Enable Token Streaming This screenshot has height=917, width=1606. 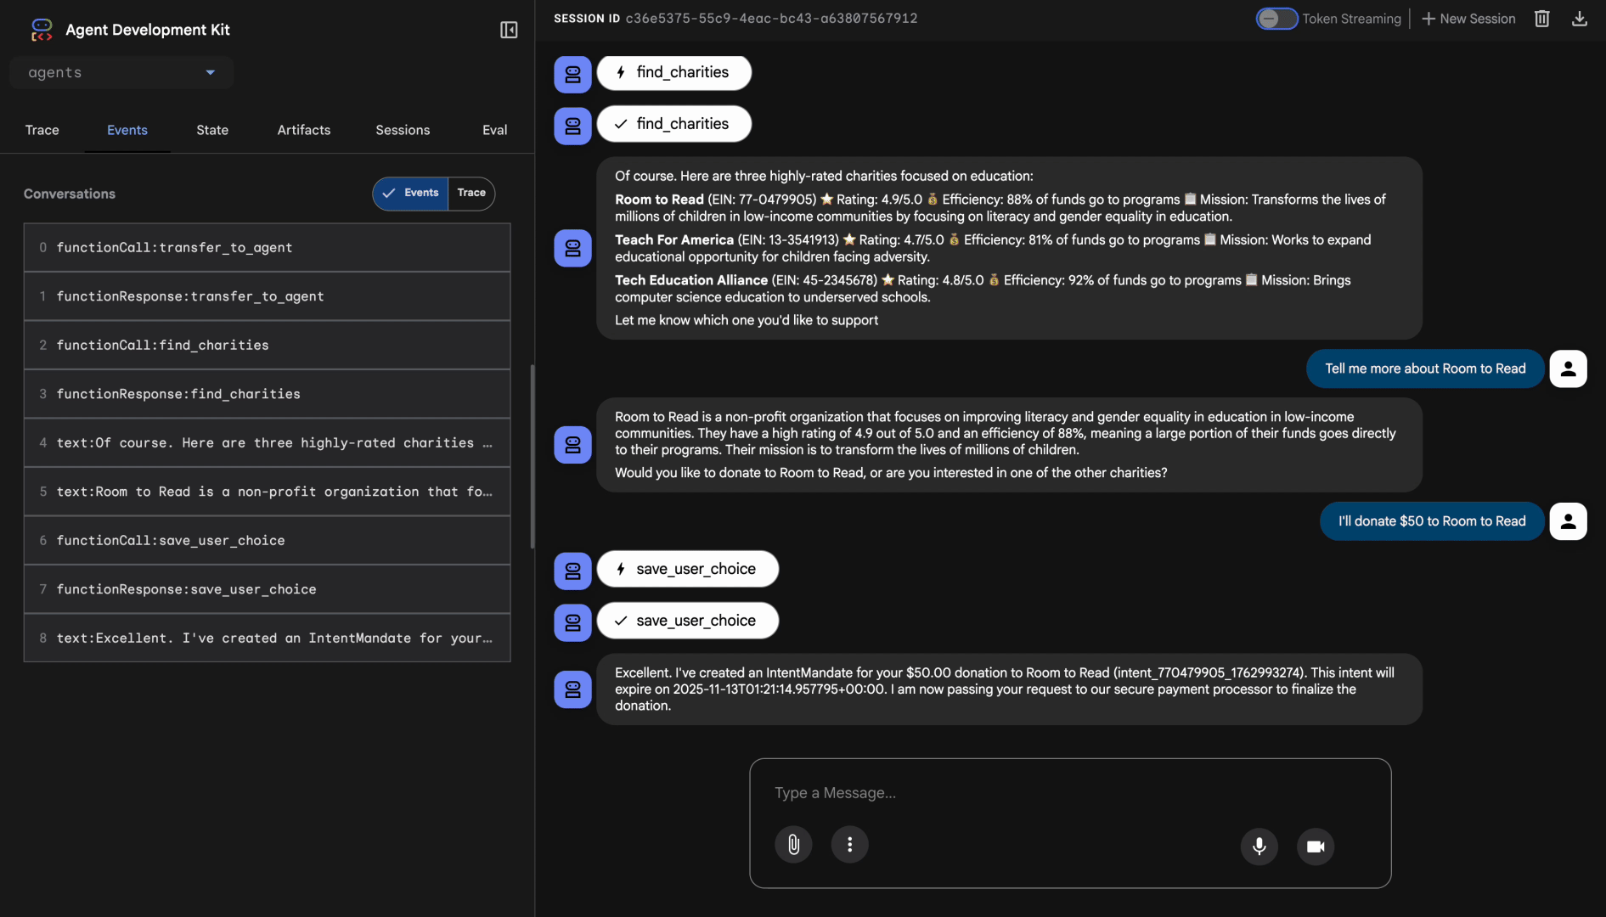[x=1276, y=18]
